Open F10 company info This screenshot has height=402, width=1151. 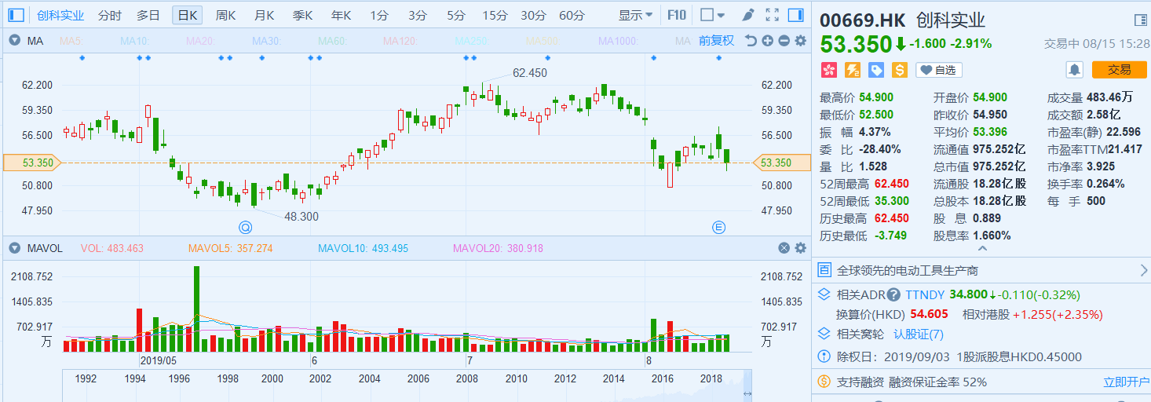pos(676,15)
